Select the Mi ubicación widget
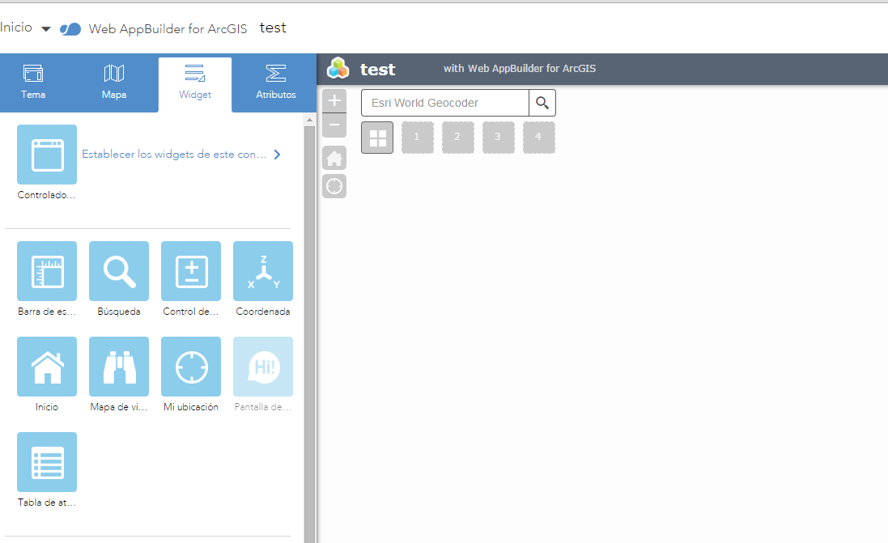The width and height of the screenshot is (888, 543). (x=191, y=367)
